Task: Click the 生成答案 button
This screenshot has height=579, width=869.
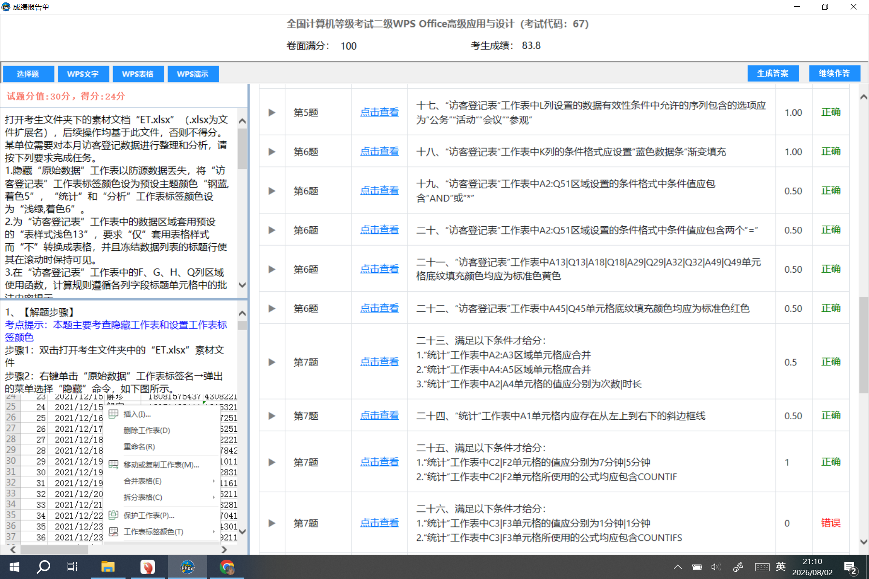Action: pos(773,73)
